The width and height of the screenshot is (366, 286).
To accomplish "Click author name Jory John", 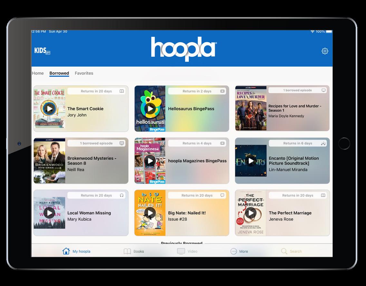I will 77,115.
